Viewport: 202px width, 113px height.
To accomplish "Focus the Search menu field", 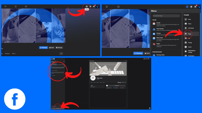I will click(166, 16).
